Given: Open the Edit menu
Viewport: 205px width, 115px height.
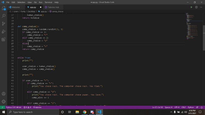Looking at the screenshot, I should pyautogui.click(x=13, y=2).
